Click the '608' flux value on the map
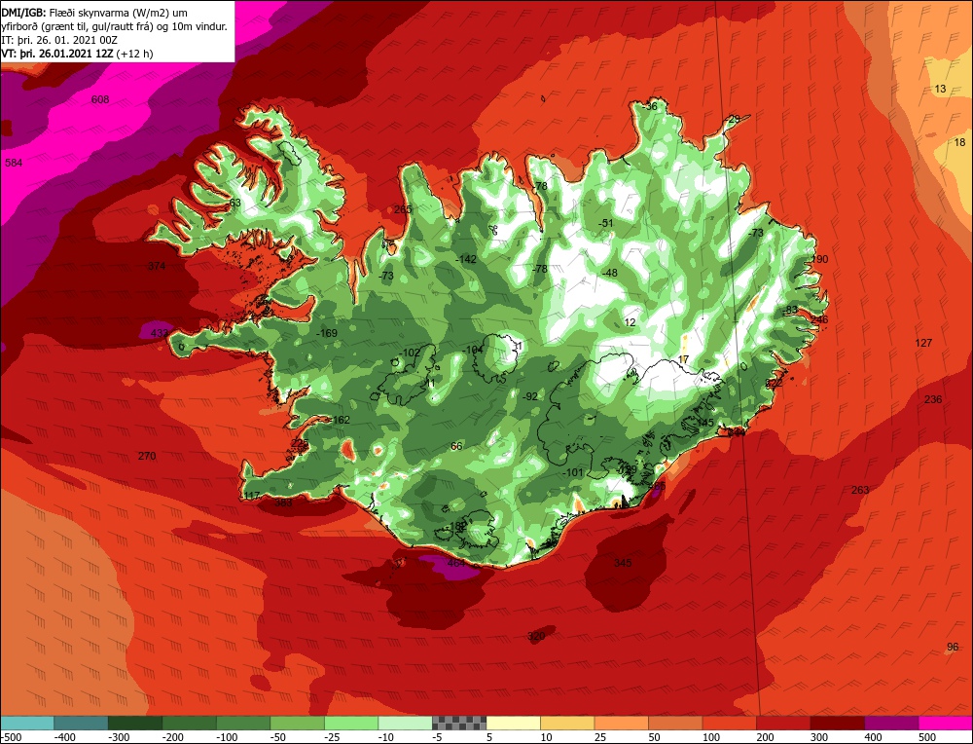 click(100, 99)
